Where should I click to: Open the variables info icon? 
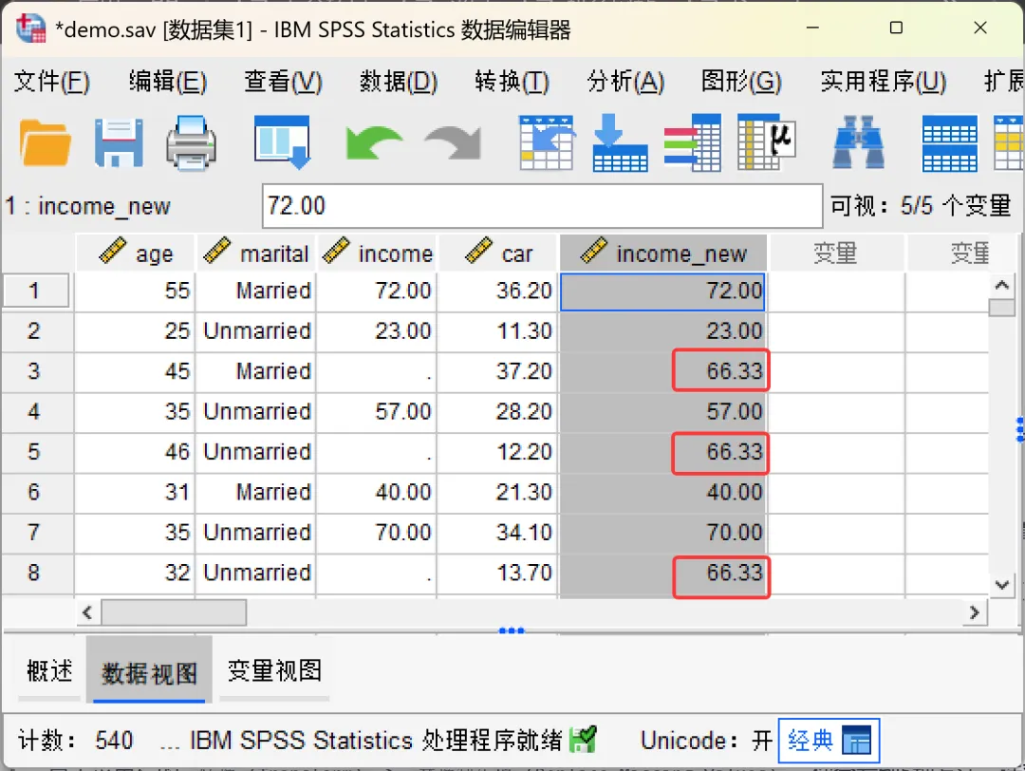click(x=692, y=142)
